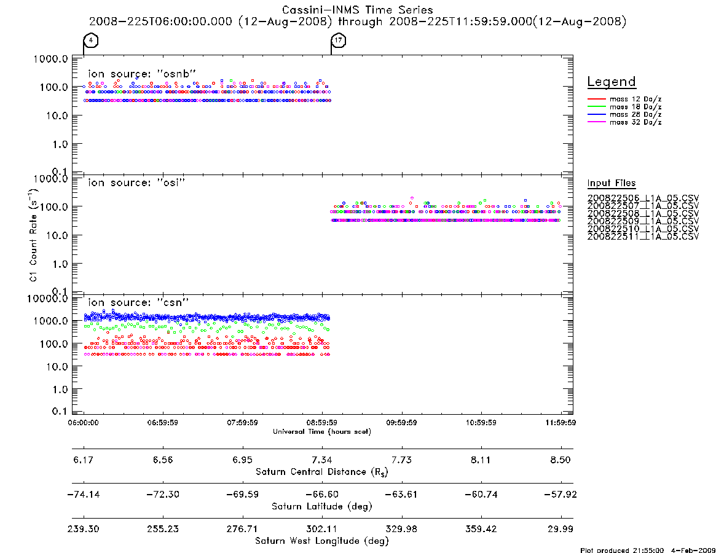The height and width of the screenshot is (553, 716).
Task: Click distance value 7.34
Action: click(322, 460)
